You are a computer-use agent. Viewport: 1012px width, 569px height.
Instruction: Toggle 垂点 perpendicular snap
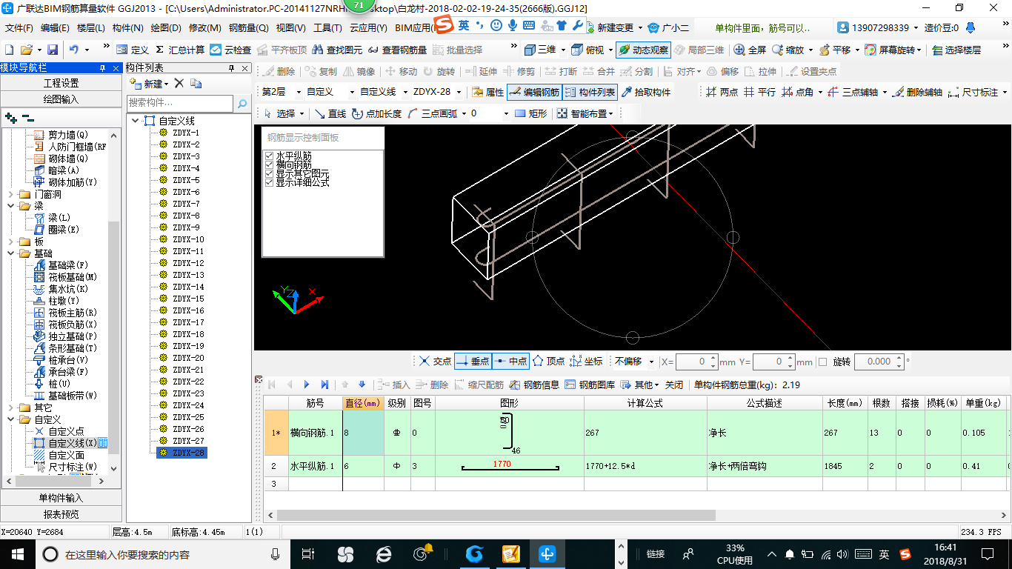(473, 362)
